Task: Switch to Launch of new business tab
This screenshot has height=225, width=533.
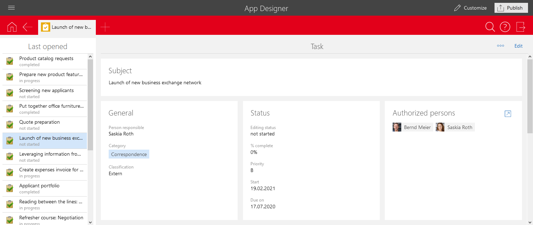Action: (x=67, y=27)
